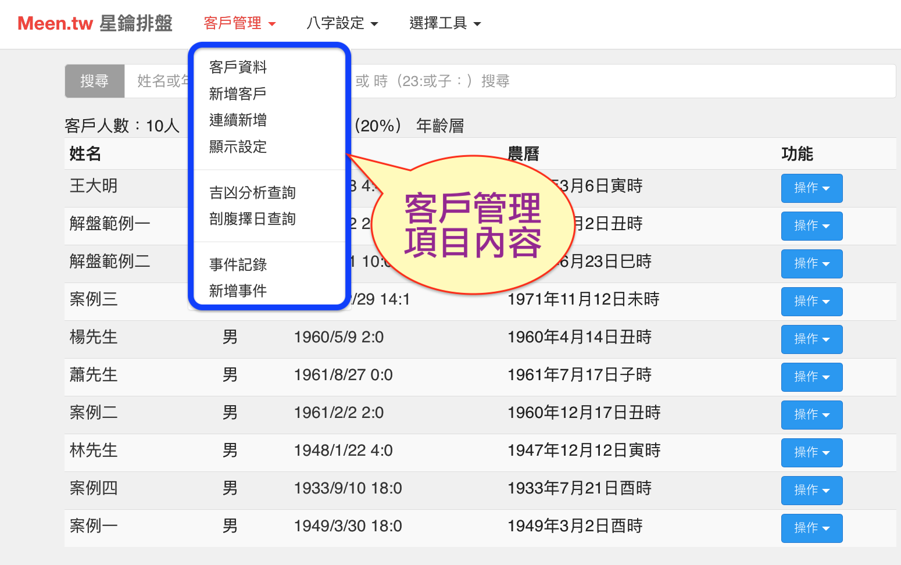Click birth date 1961/8/27 0:0
Viewport: 901px width, 565px height.
tap(344, 375)
